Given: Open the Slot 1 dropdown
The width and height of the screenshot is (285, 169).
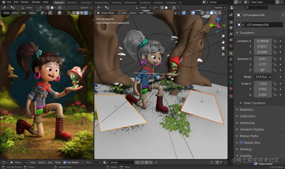Looking at the screenshot, I should [x=93, y=162].
